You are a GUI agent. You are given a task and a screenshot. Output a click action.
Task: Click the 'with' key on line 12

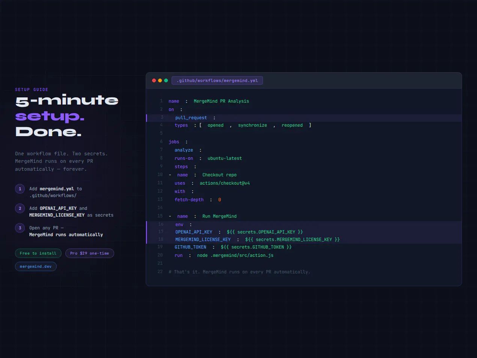click(180, 191)
